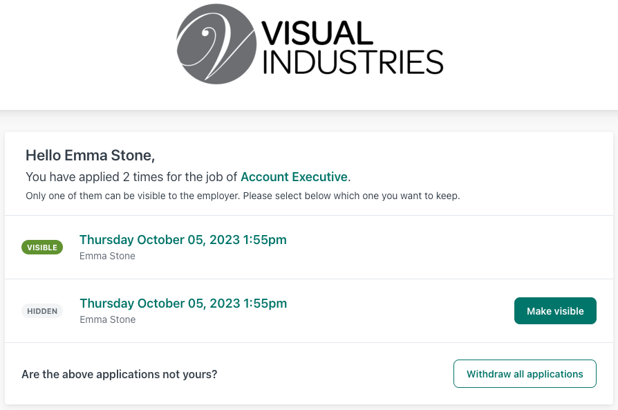Select the grey pill marking the hidden application
The height and width of the screenshot is (410, 618).
pos(42,310)
